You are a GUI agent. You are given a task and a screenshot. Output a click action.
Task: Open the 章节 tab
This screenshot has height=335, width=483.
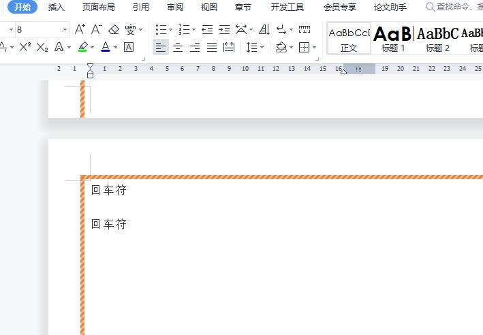pos(243,7)
